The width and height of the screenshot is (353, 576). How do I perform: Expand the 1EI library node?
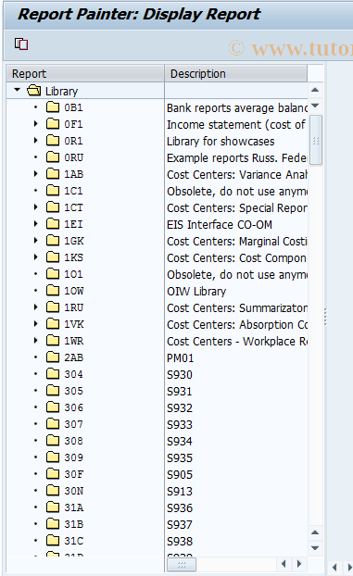[35, 224]
